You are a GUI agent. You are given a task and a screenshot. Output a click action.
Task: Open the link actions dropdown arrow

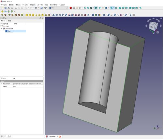pyautogui.click(x=14, y=11)
